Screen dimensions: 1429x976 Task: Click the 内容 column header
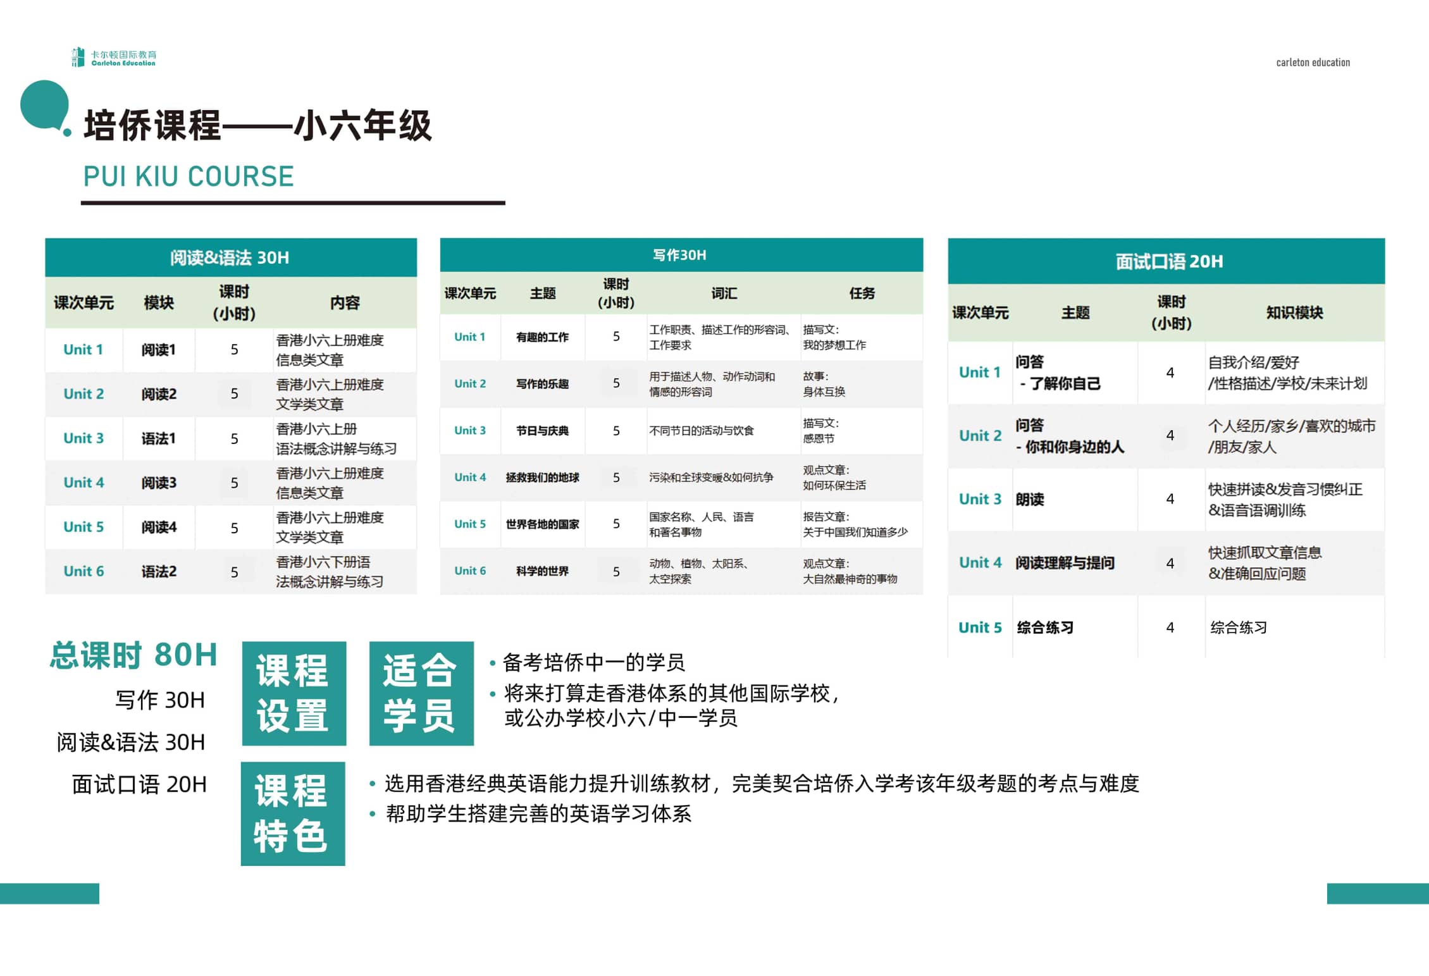point(345,302)
